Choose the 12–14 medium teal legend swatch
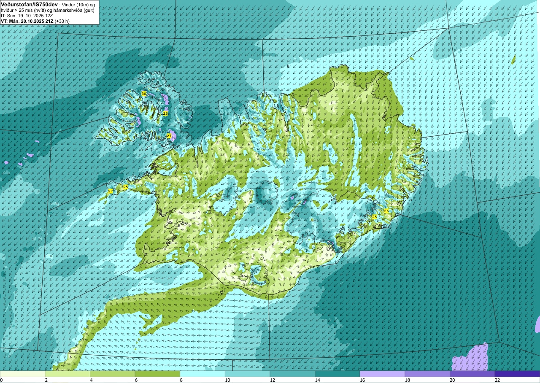Image resolution: width=540 pixels, height=383 pixels. [x=292, y=374]
